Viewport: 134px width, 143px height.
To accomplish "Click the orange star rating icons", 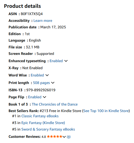I will [55, 136].
